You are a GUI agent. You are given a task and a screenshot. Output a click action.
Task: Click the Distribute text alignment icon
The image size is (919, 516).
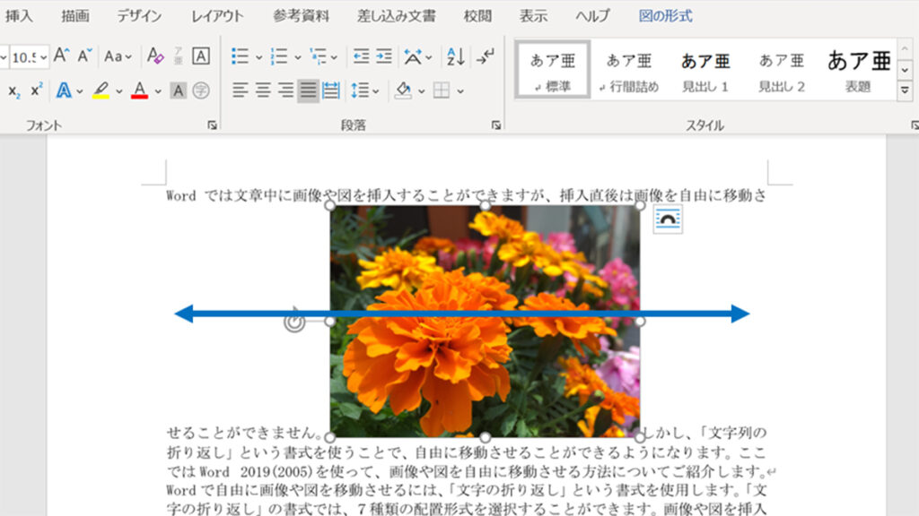click(x=330, y=90)
